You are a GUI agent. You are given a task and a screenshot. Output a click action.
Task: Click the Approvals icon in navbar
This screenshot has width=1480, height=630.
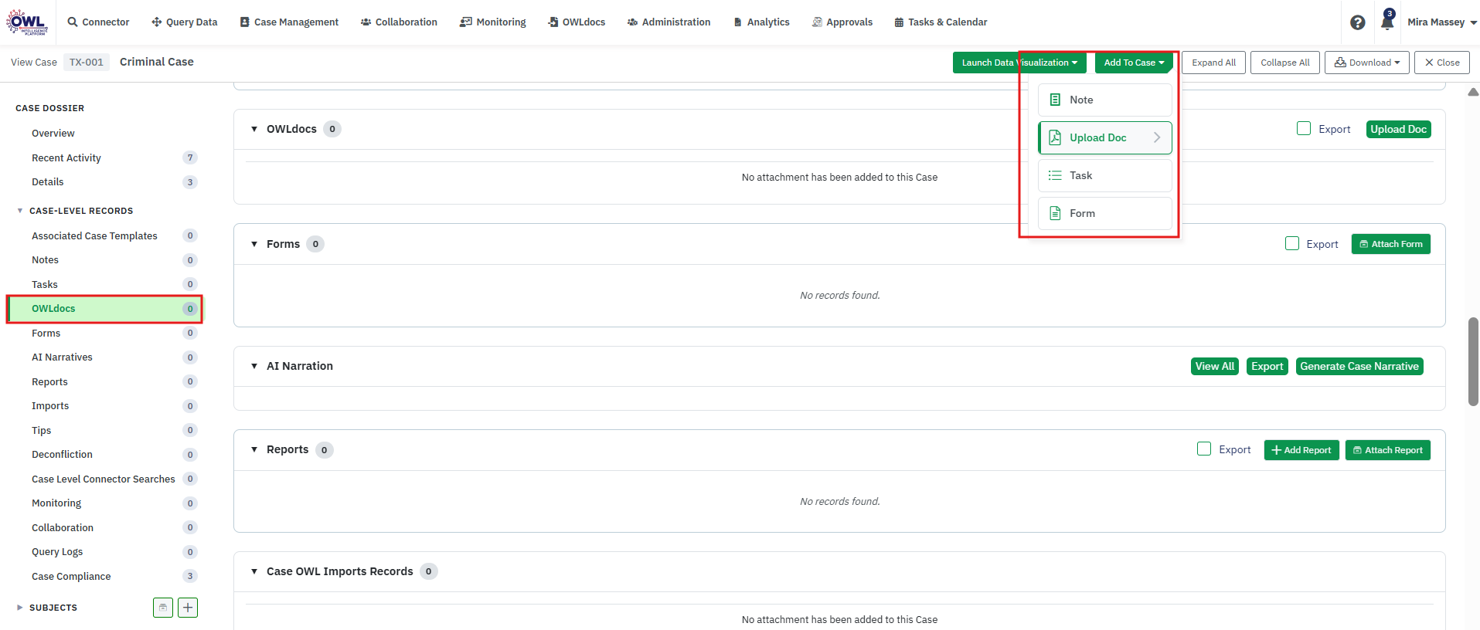[817, 22]
